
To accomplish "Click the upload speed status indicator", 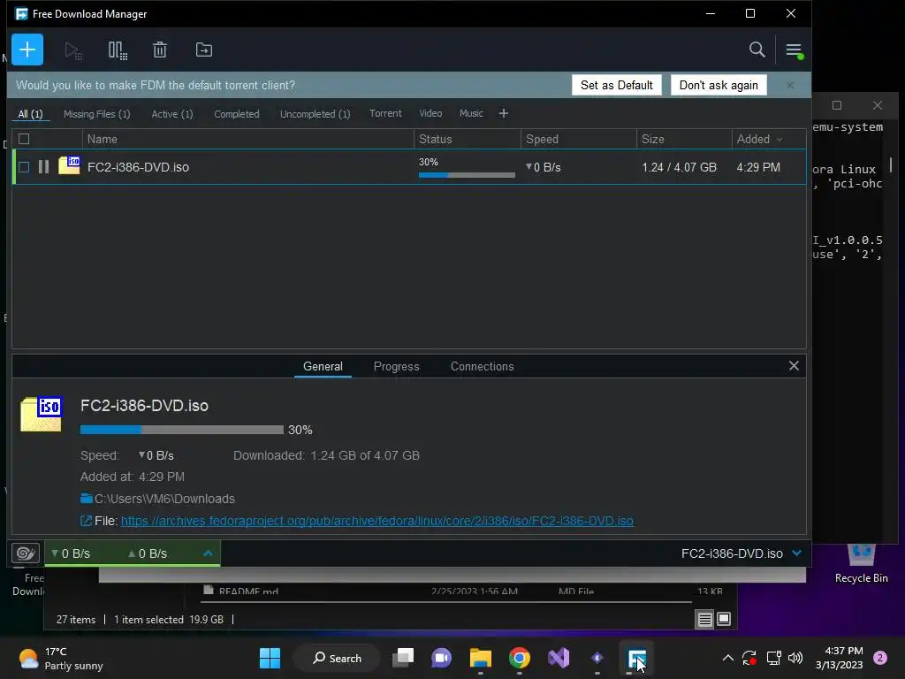I will [148, 553].
